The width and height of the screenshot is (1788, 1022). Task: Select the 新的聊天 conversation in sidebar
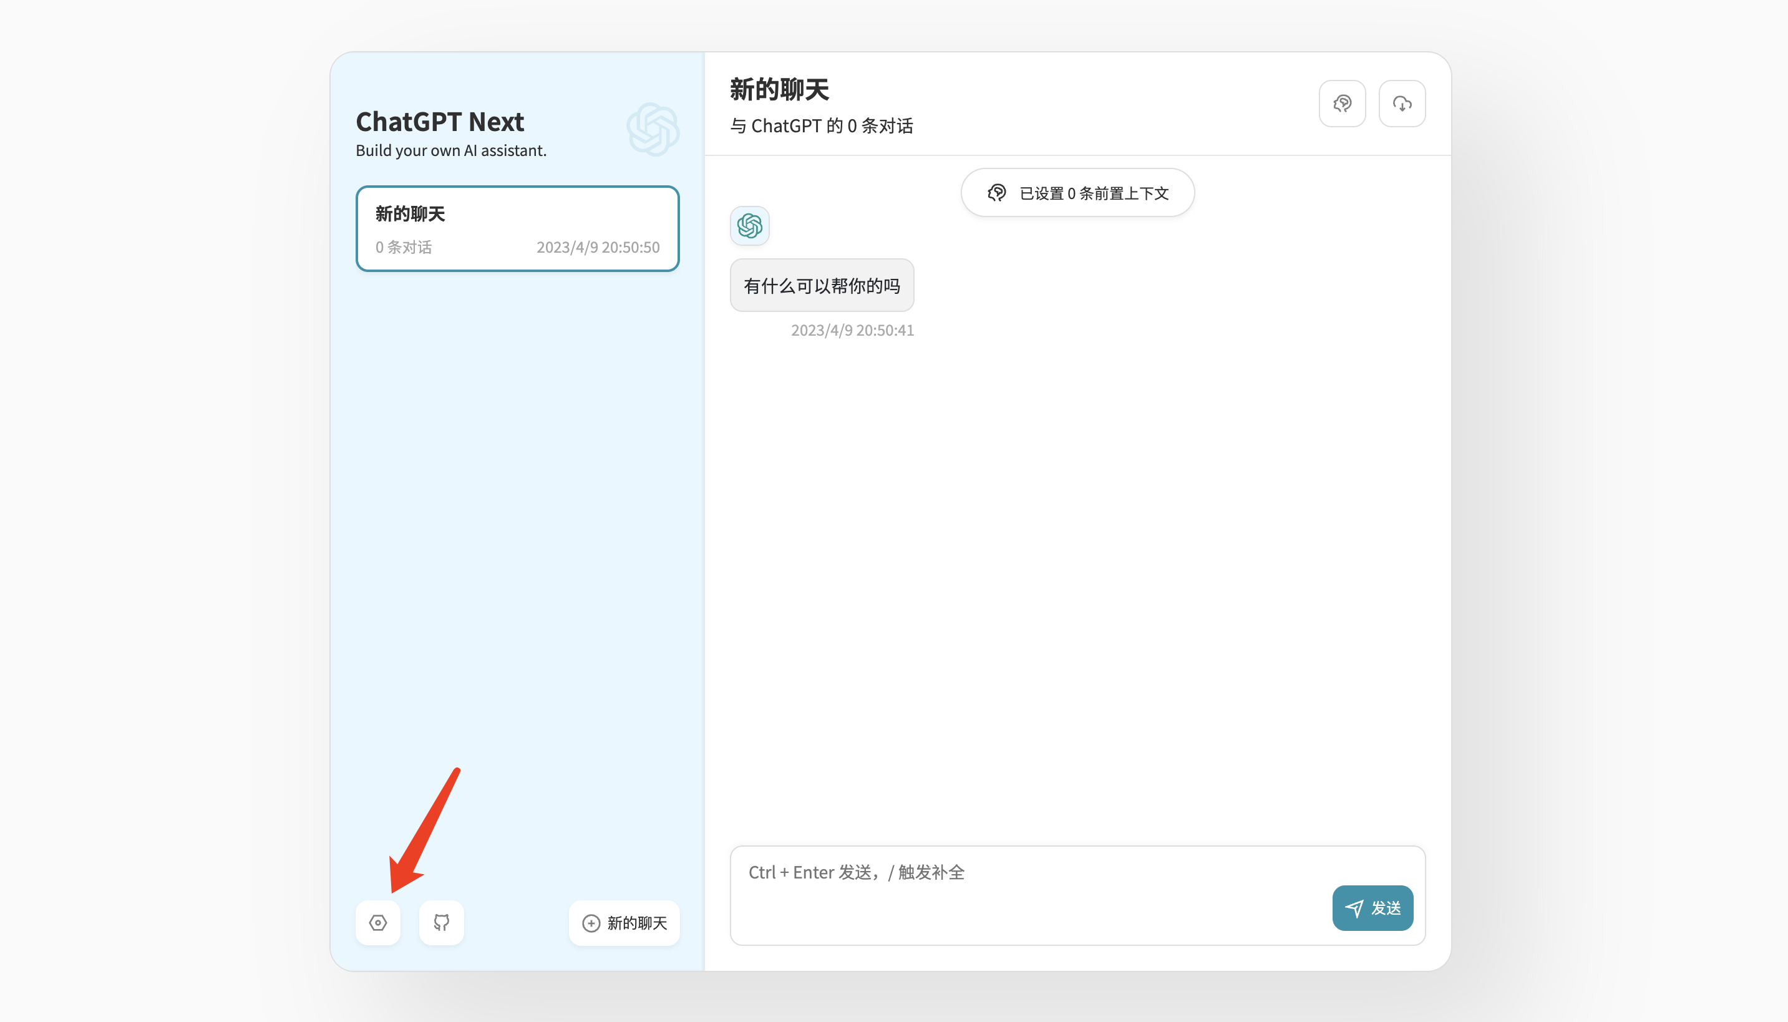pyautogui.click(x=517, y=229)
